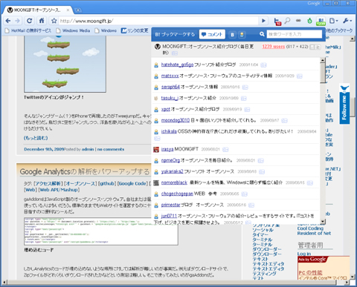The height and width of the screenshot is (287, 357).
Task: Open the Cool Coding sidebar link
Action: [310, 228]
